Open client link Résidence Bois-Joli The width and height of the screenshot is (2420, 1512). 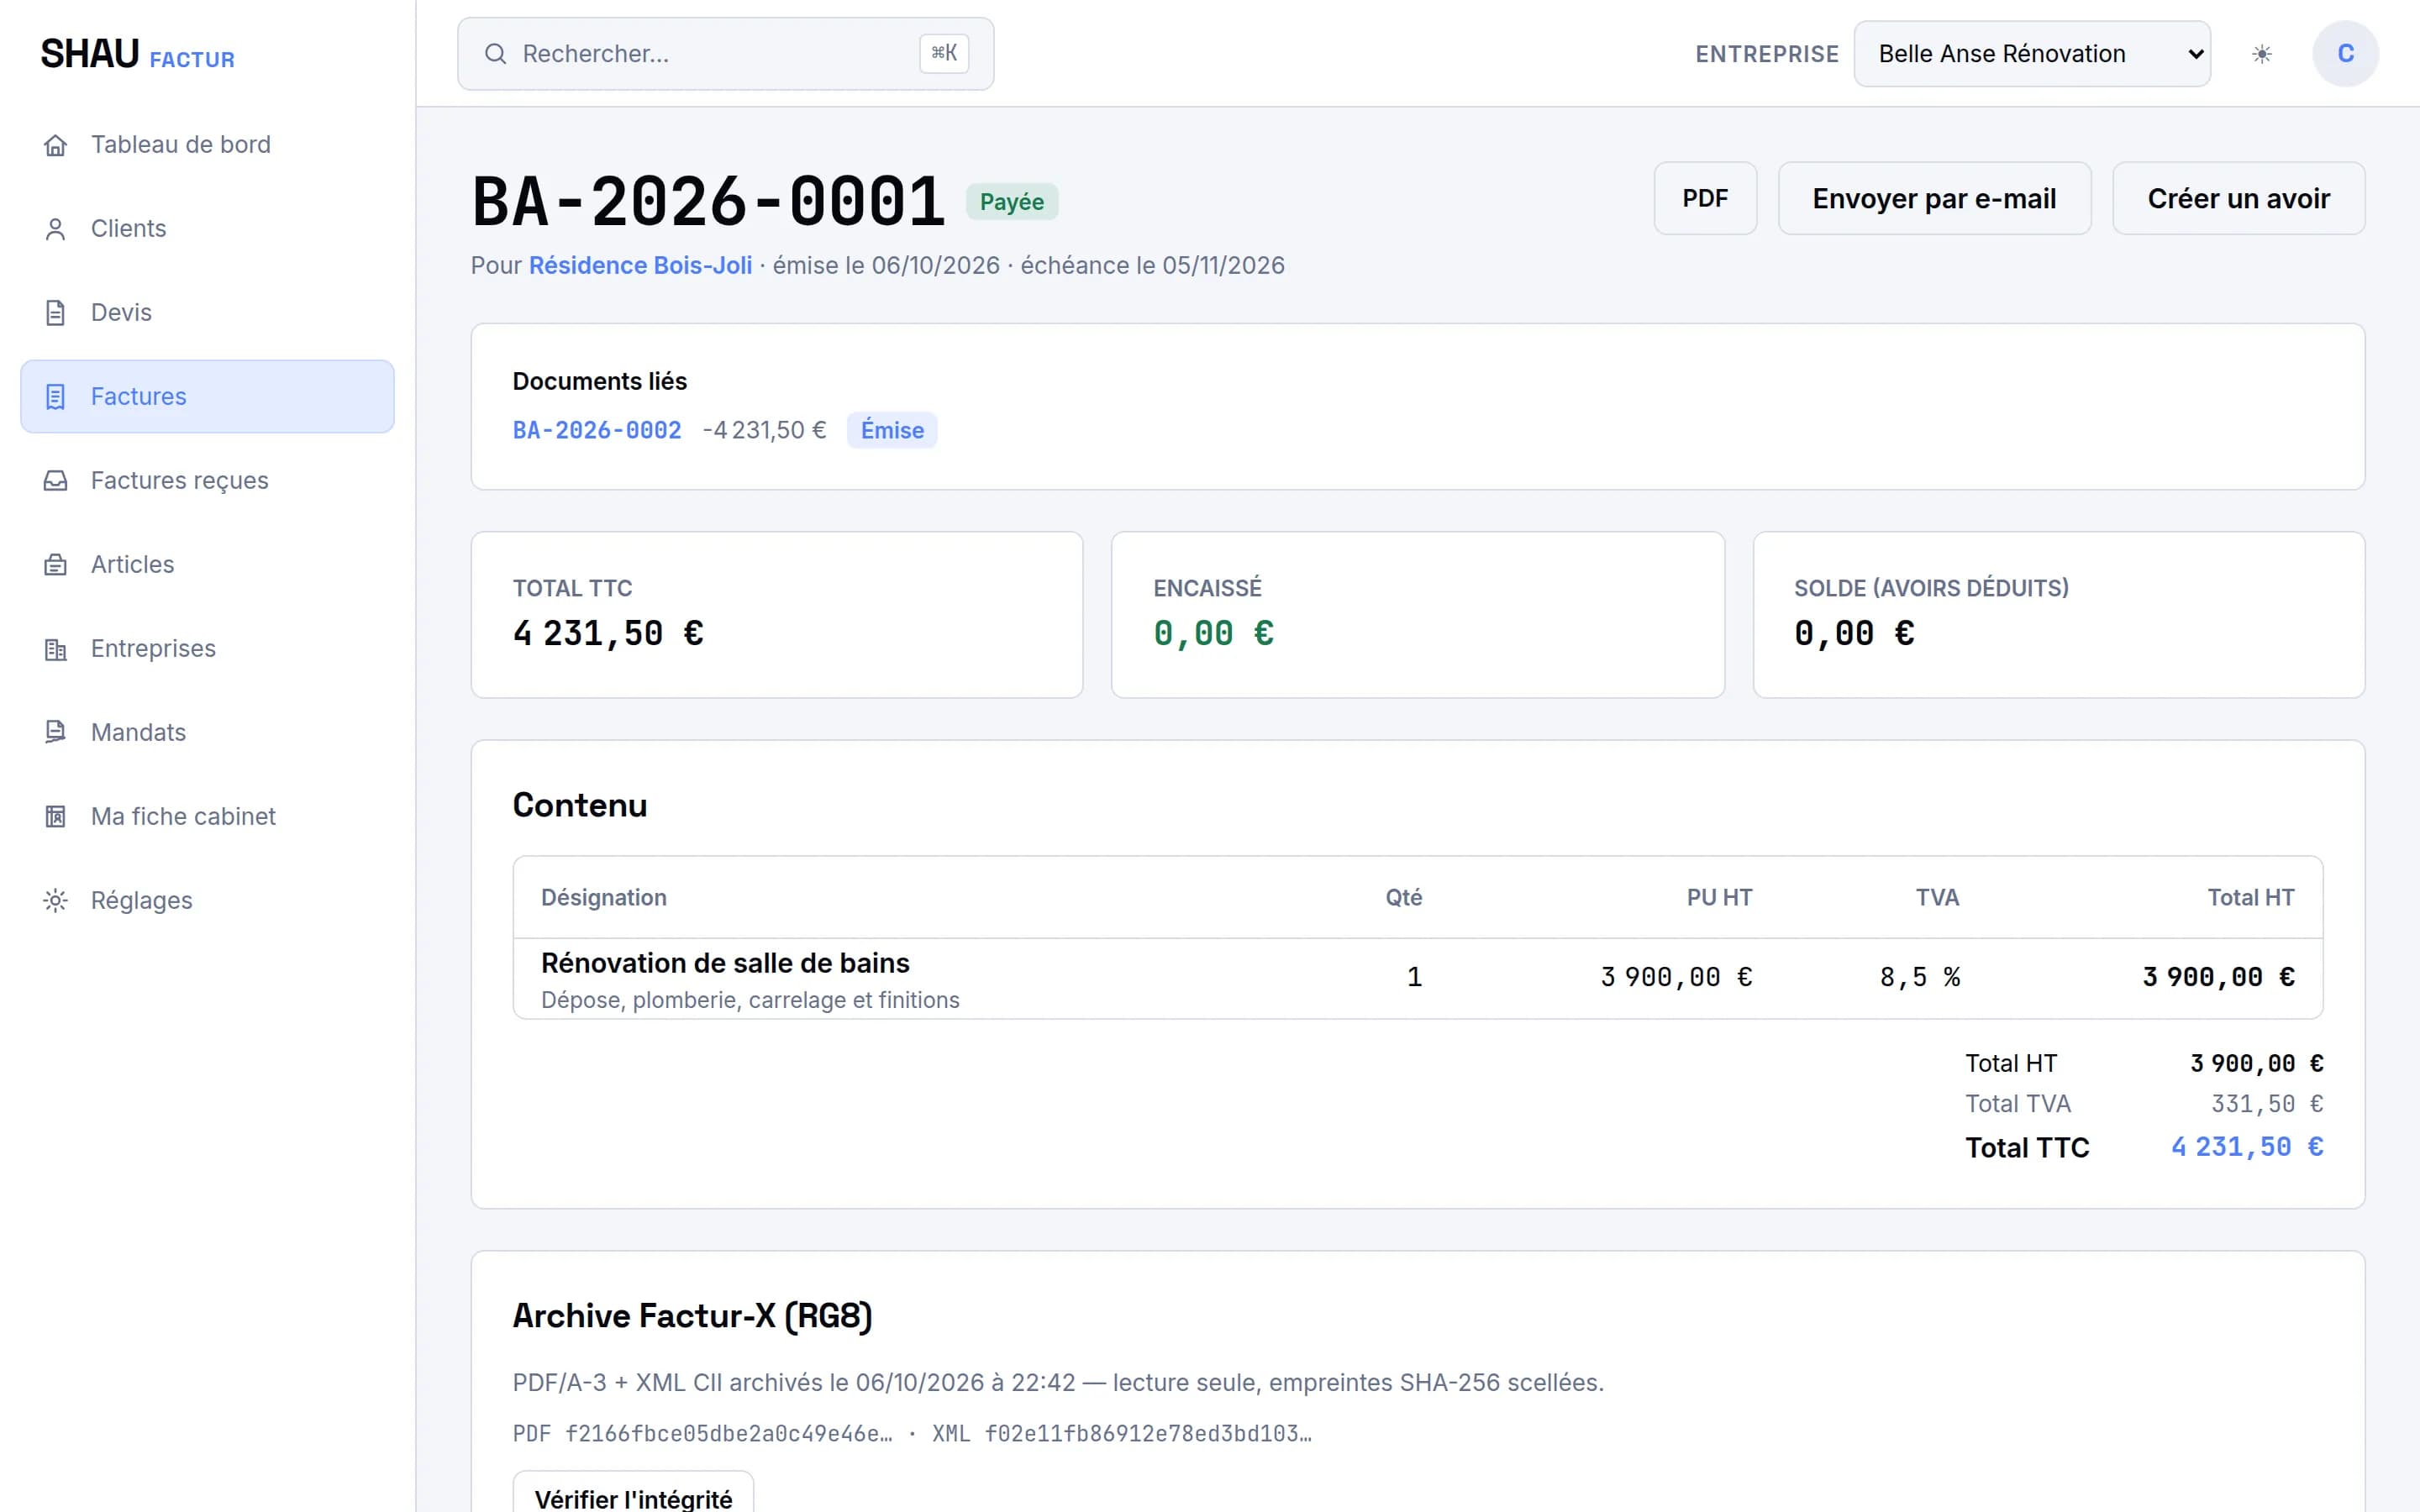[640, 266]
